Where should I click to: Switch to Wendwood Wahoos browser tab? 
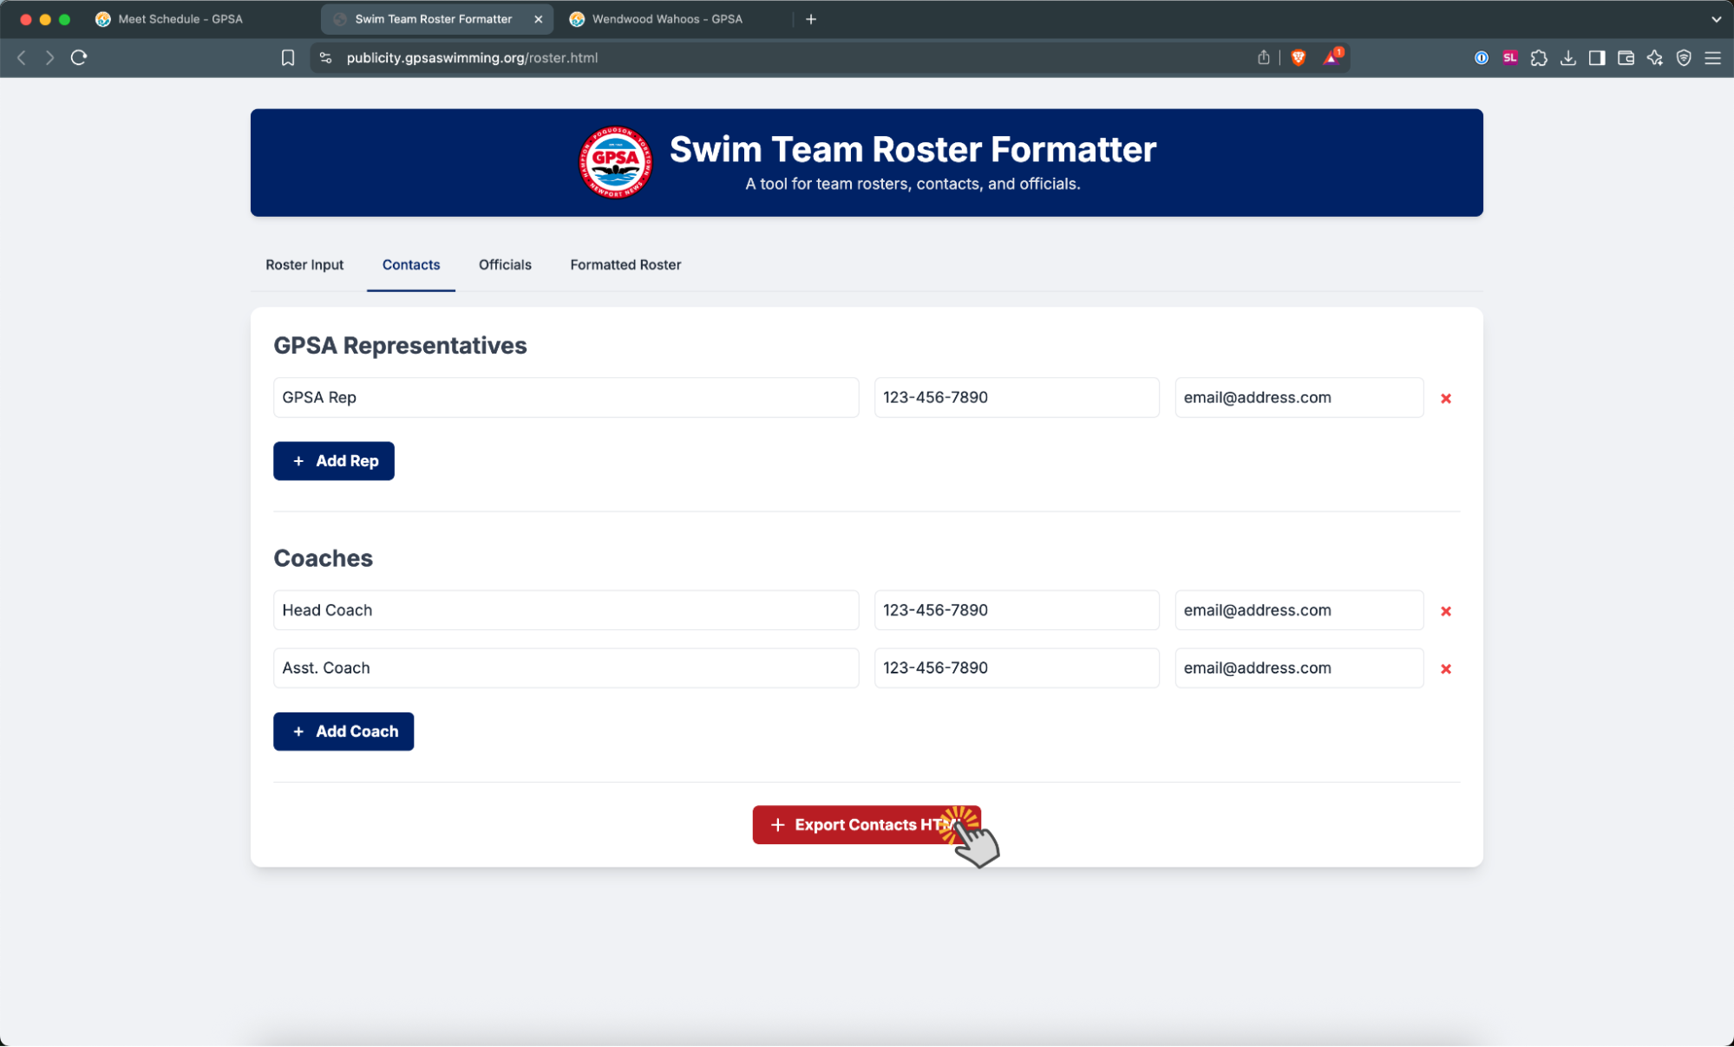[x=666, y=19]
